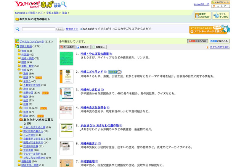The width and height of the screenshot is (244, 167).
Task: Click folder icon next to 寒い地方の暮らし
Action: (x=21, y=131)
